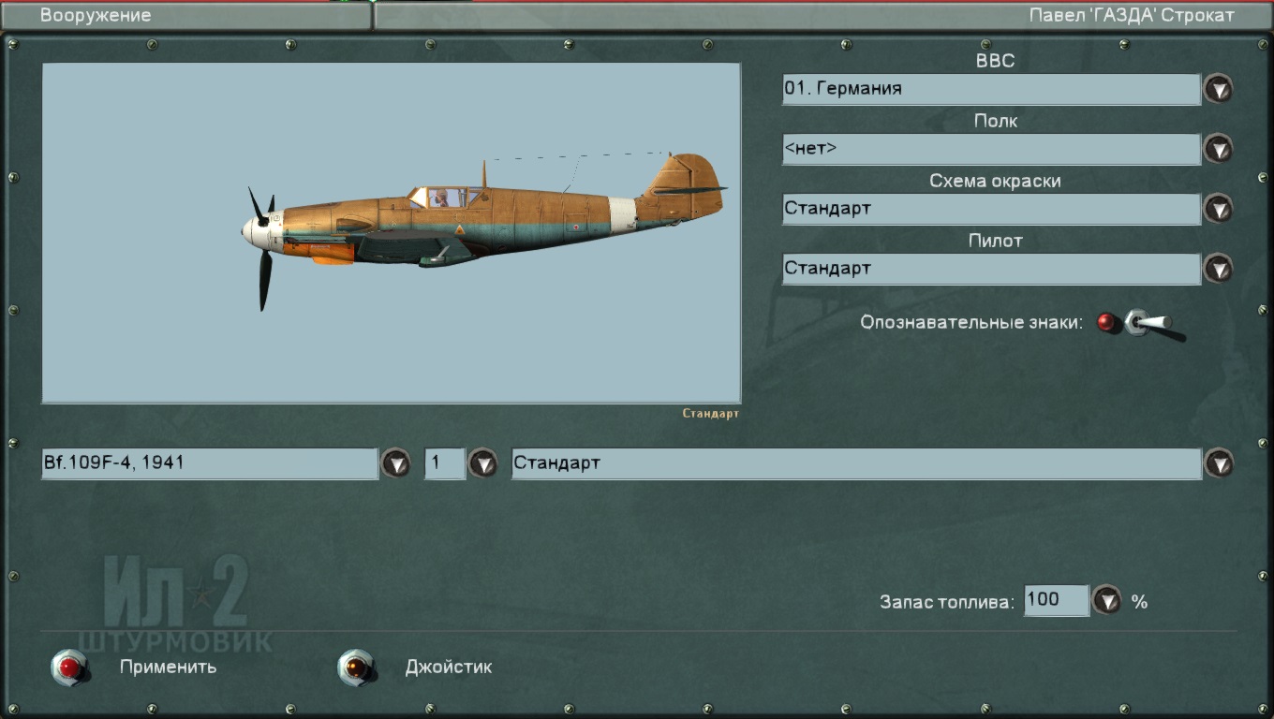Click the pilot name Павел 'ГАЗДА' Строкат
The width and height of the screenshot is (1274, 719).
click(1132, 16)
